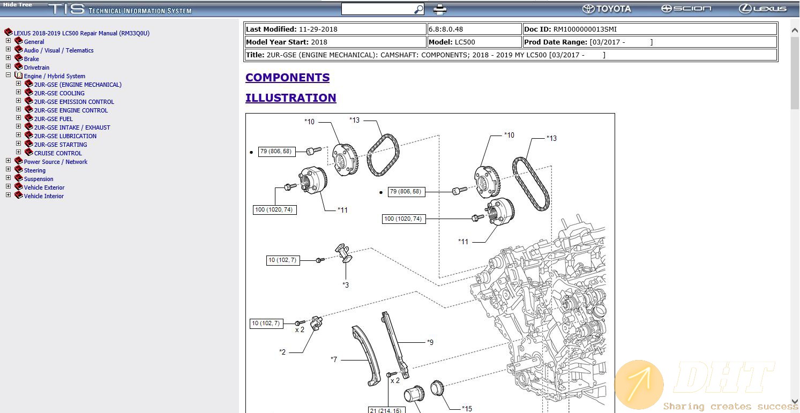Click the Brake book icon
Image resolution: width=800 pixels, height=413 pixels.
pos(18,58)
